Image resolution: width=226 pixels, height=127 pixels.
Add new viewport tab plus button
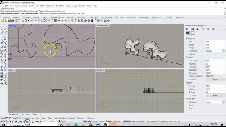[x=40, y=114]
